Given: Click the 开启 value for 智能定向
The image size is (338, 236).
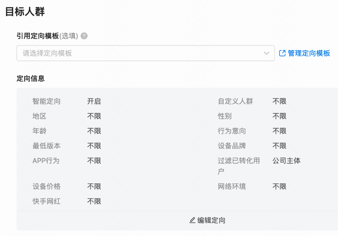Looking at the screenshot, I should [94, 101].
